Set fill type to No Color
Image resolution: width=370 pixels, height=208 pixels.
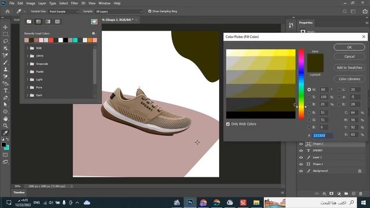[29, 22]
